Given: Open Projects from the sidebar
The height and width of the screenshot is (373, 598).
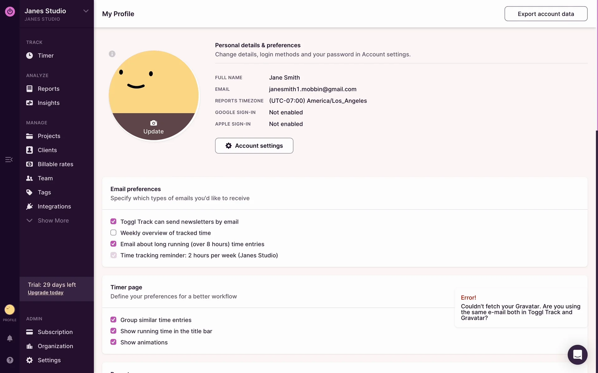Looking at the screenshot, I should (x=49, y=136).
